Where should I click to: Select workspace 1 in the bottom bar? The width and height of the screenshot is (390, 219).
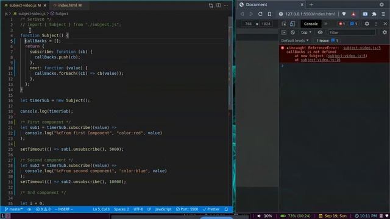[2, 216]
